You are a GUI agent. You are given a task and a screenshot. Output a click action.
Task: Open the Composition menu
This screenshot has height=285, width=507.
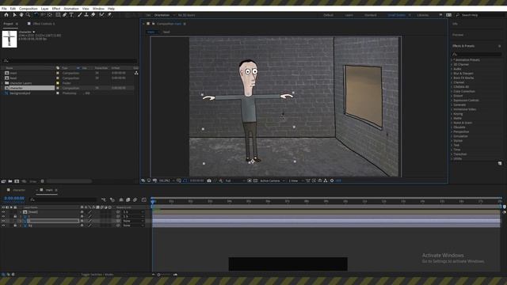pos(29,9)
